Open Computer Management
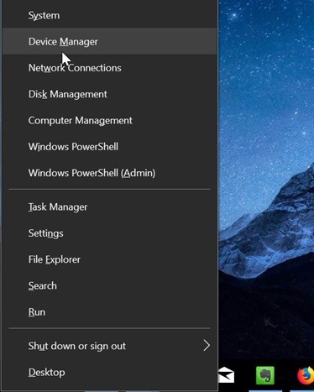Viewport: 314px width, 392px height. [110, 120]
